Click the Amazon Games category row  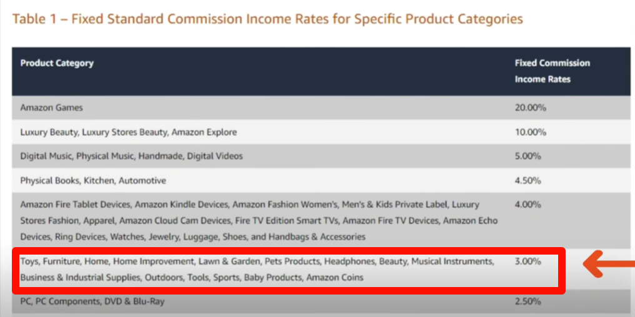51,107
